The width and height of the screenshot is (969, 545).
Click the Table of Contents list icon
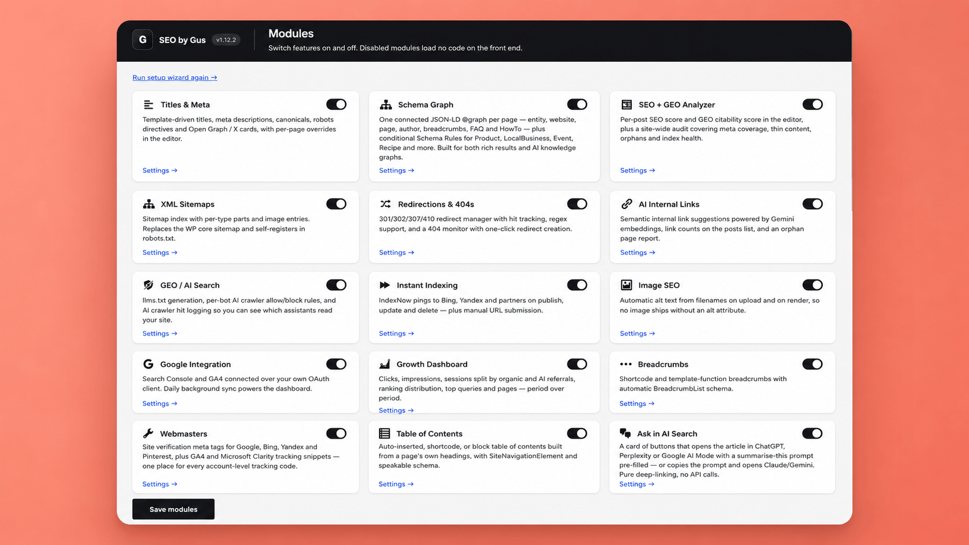(384, 434)
